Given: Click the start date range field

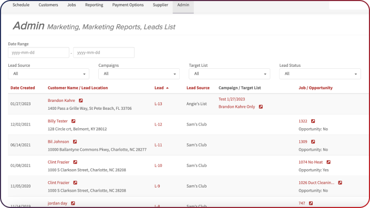Looking at the screenshot, I should (39, 53).
